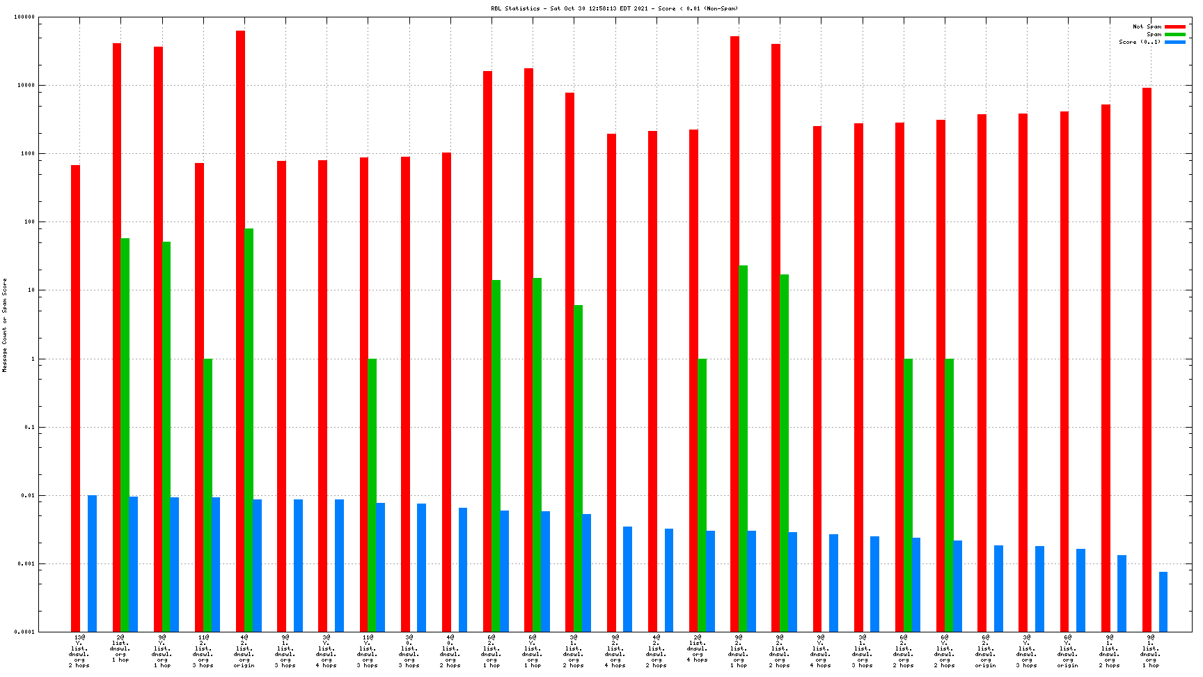Click the shortest blue bar at far right
Image resolution: width=1203 pixels, height=677 pixels.
click(1163, 601)
